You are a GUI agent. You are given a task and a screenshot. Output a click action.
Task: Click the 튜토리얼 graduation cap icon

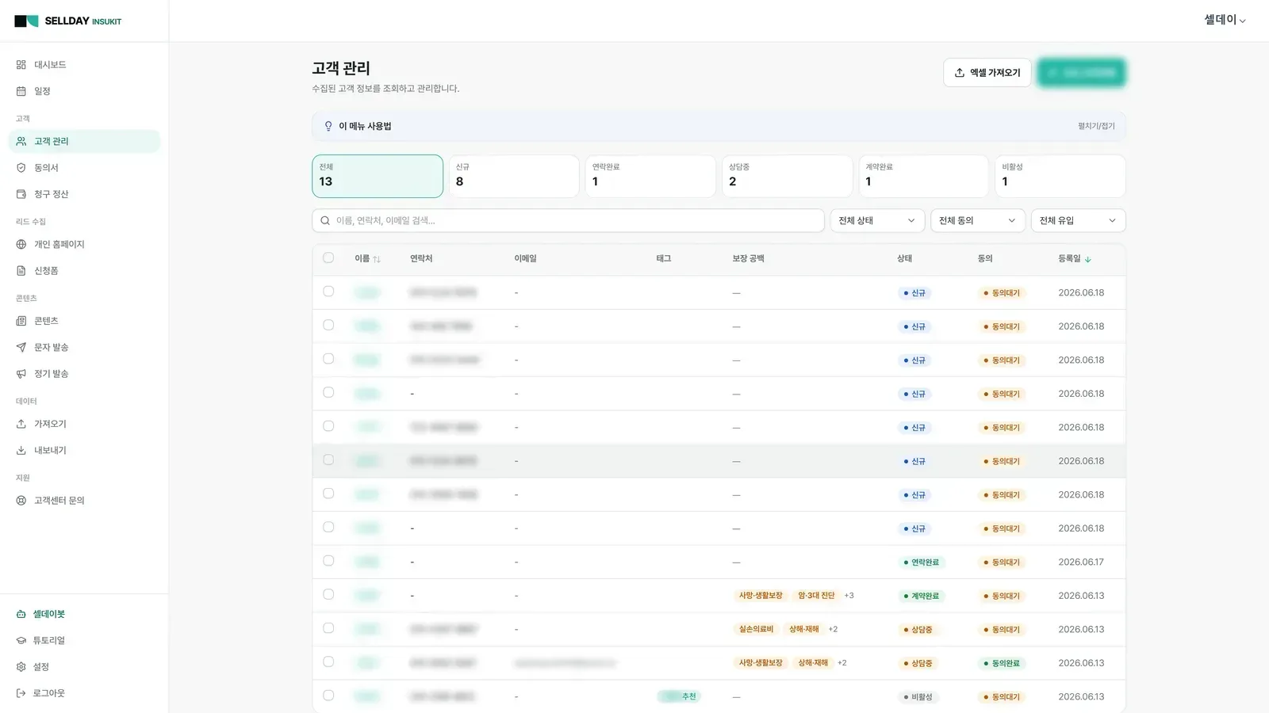21,640
